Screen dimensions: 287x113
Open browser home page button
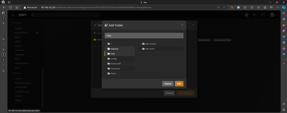point(17,7)
